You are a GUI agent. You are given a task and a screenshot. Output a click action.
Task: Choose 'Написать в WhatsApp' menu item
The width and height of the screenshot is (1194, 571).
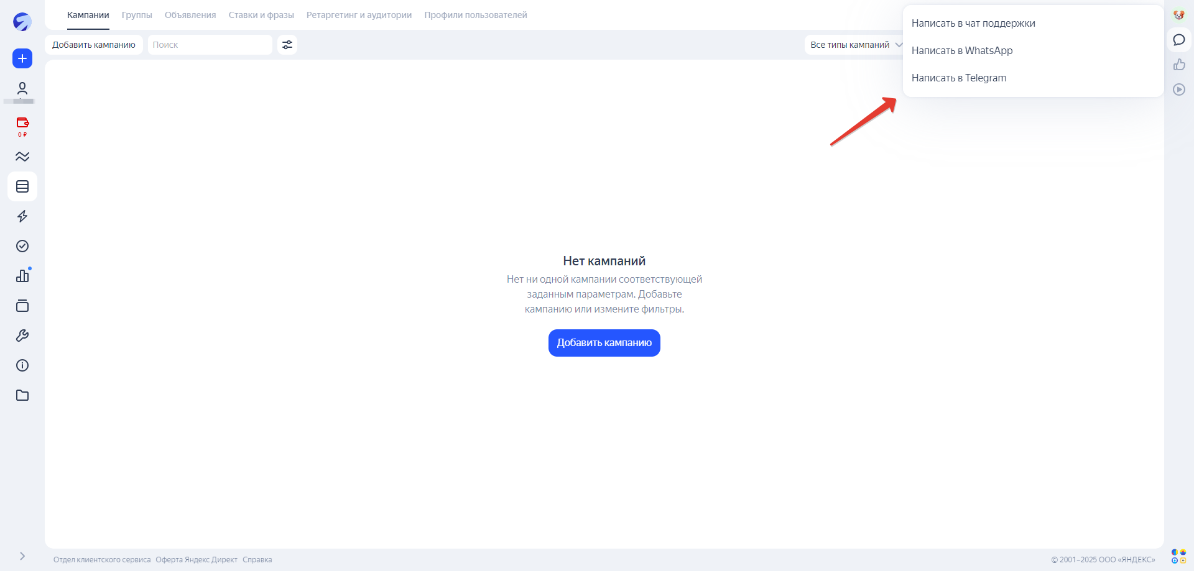click(x=1033, y=51)
